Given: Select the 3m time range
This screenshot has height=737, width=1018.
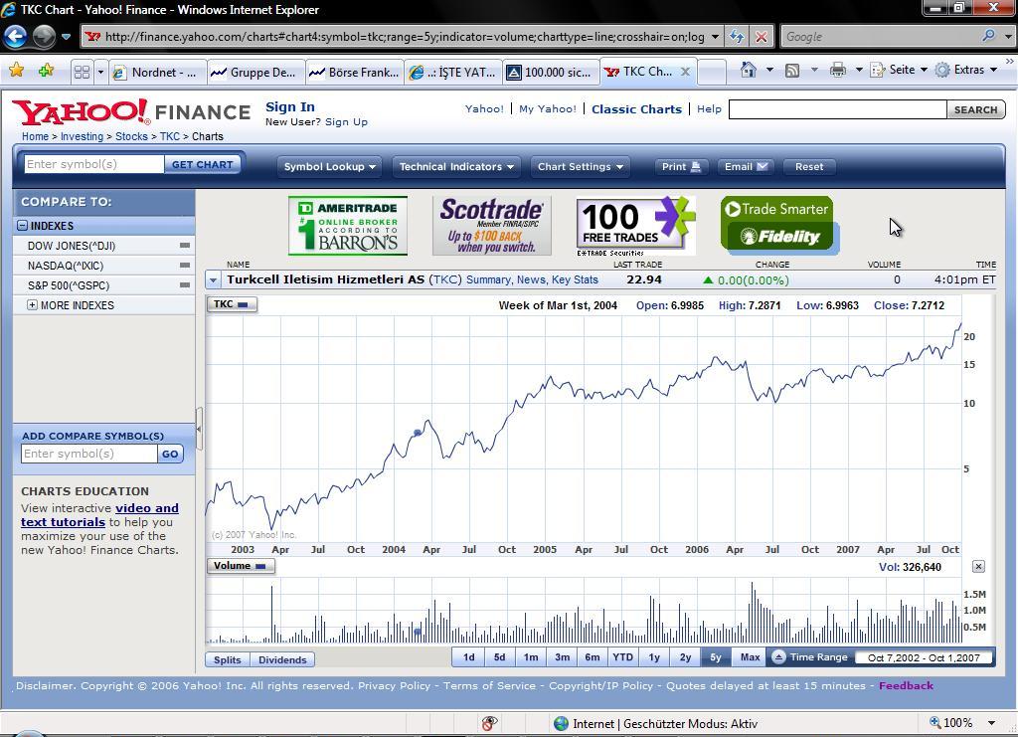Looking at the screenshot, I should (563, 657).
